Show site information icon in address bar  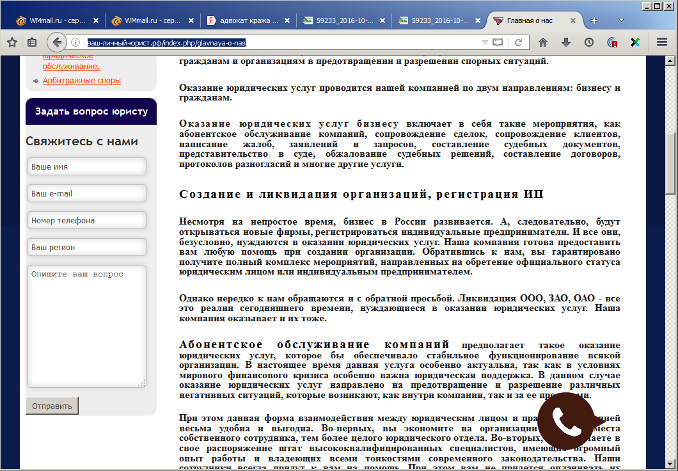(x=75, y=42)
